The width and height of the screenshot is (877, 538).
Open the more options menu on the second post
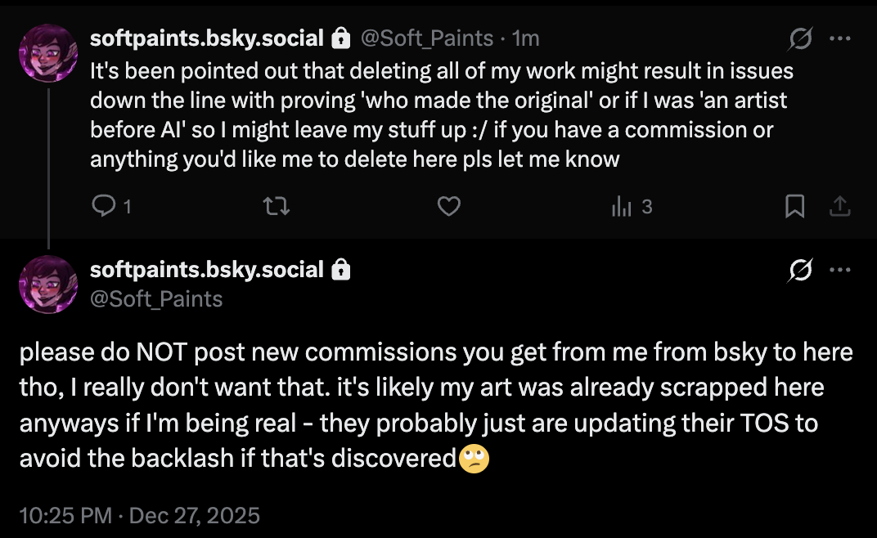click(840, 270)
